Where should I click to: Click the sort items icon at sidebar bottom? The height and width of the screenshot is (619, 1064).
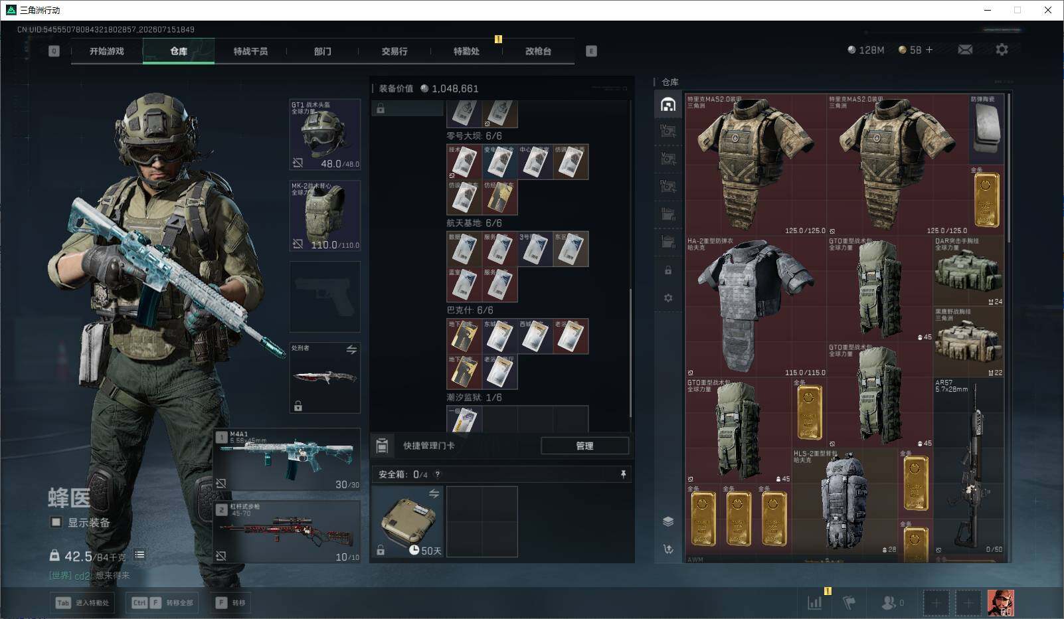click(668, 549)
